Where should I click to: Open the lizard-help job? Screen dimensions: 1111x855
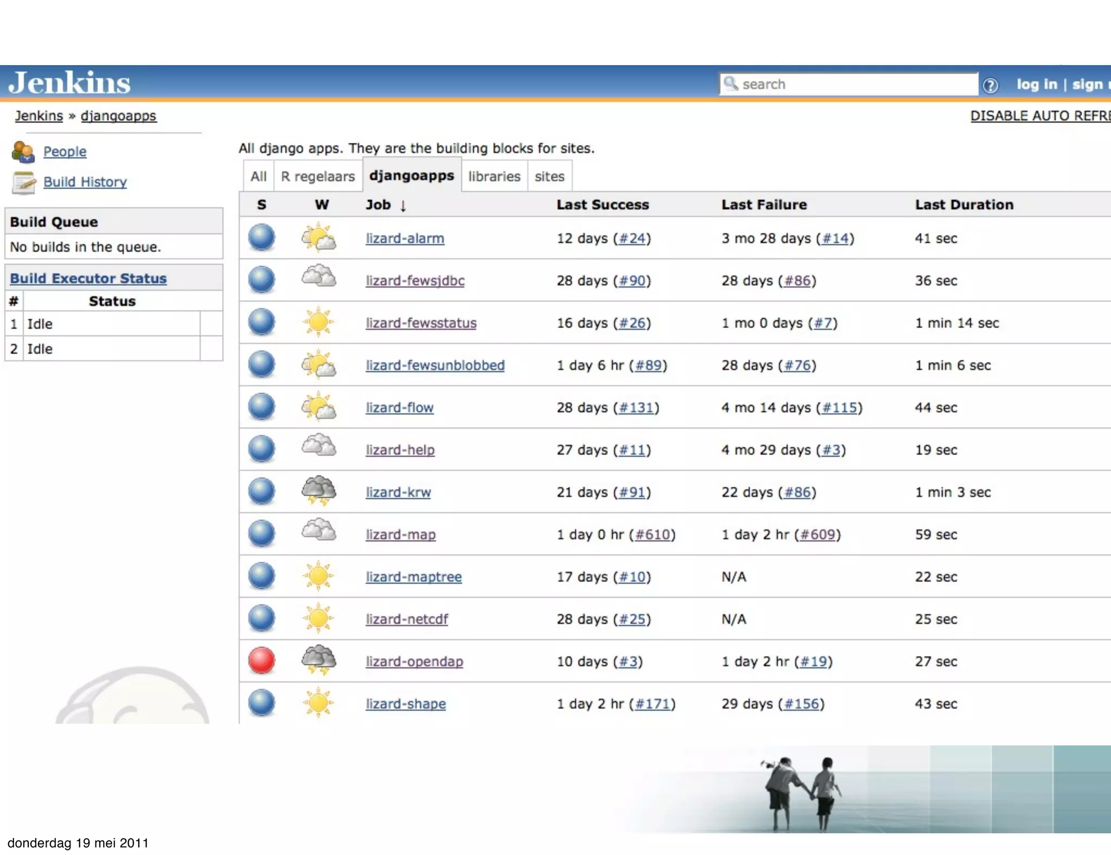pyautogui.click(x=400, y=450)
